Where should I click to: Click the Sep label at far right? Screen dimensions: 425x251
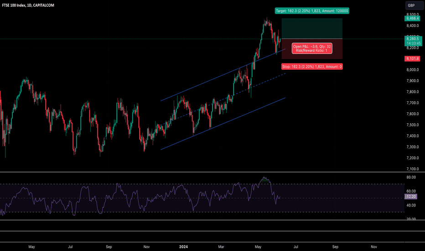tap(335, 246)
